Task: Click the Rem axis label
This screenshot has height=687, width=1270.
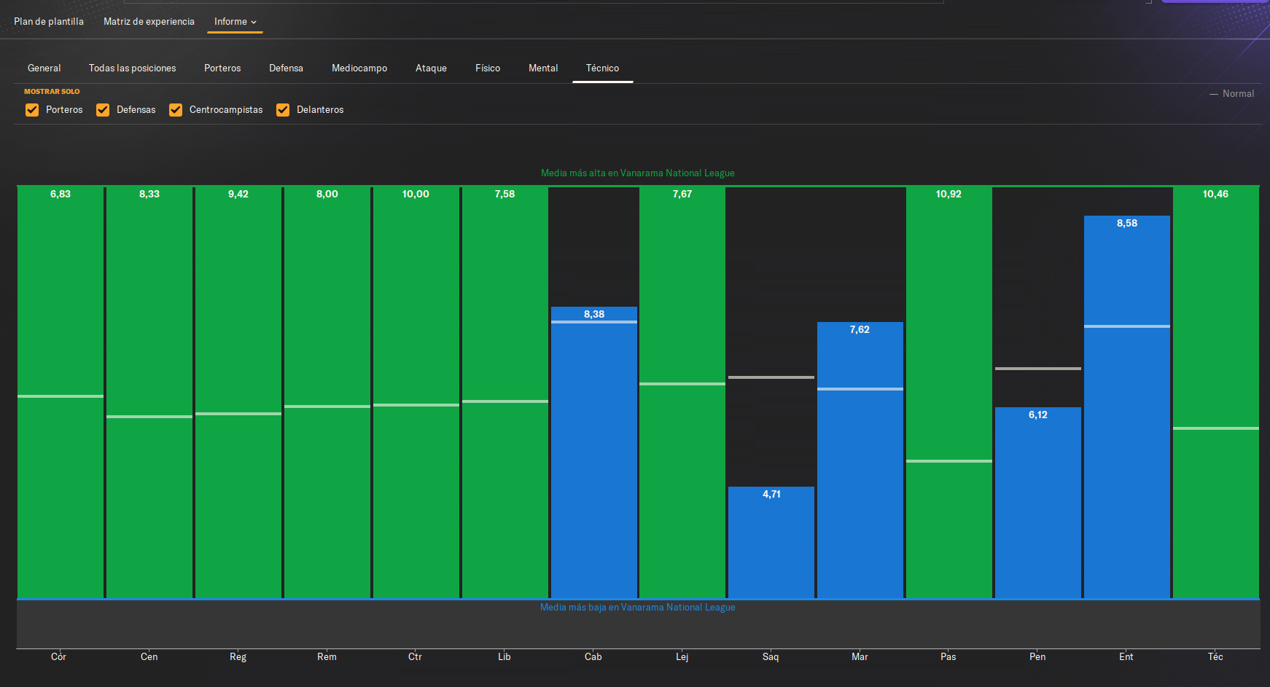Action: (327, 657)
